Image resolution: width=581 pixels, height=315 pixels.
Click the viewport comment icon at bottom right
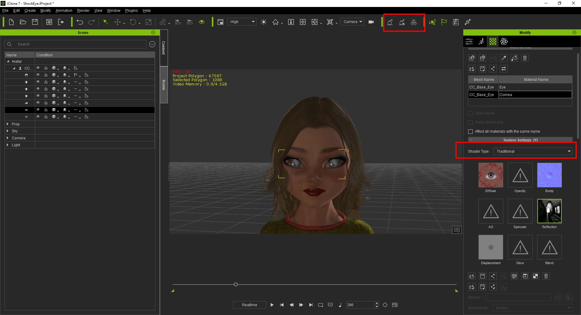tap(457, 230)
